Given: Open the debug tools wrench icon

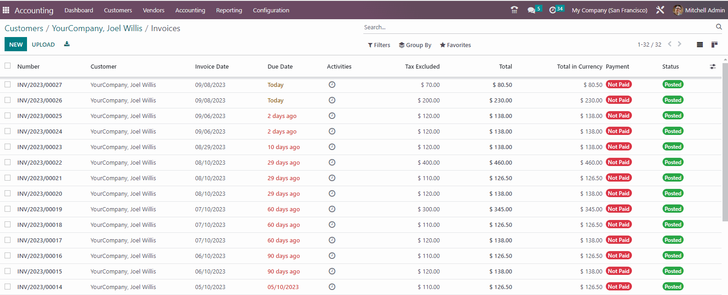Looking at the screenshot, I should (x=660, y=10).
